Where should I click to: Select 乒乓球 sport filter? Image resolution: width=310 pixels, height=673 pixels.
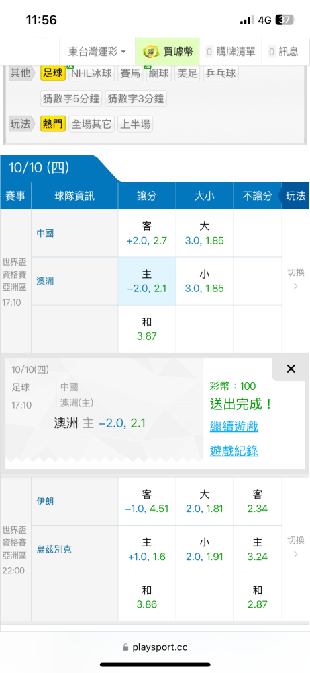(221, 73)
